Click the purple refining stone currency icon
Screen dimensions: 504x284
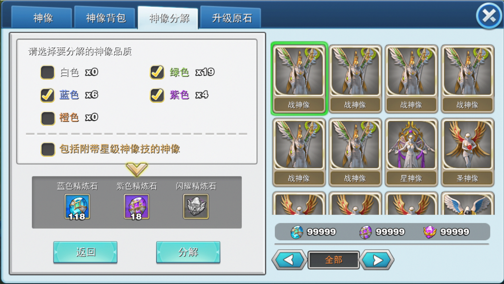coord(366,232)
